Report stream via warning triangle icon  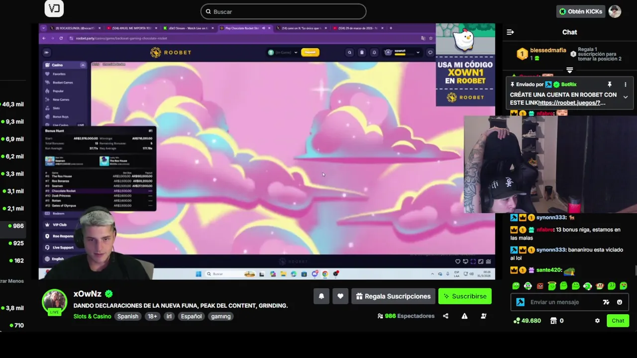(x=464, y=316)
